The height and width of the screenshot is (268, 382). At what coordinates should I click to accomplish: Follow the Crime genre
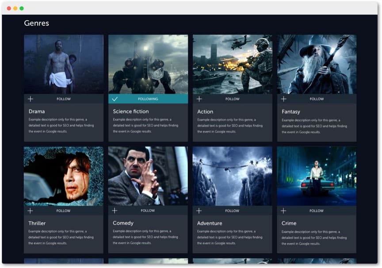tap(317, 211)
